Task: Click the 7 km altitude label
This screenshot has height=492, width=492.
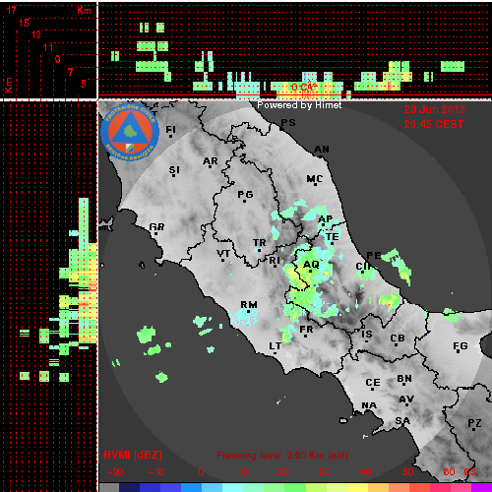Action: (70, 72)
